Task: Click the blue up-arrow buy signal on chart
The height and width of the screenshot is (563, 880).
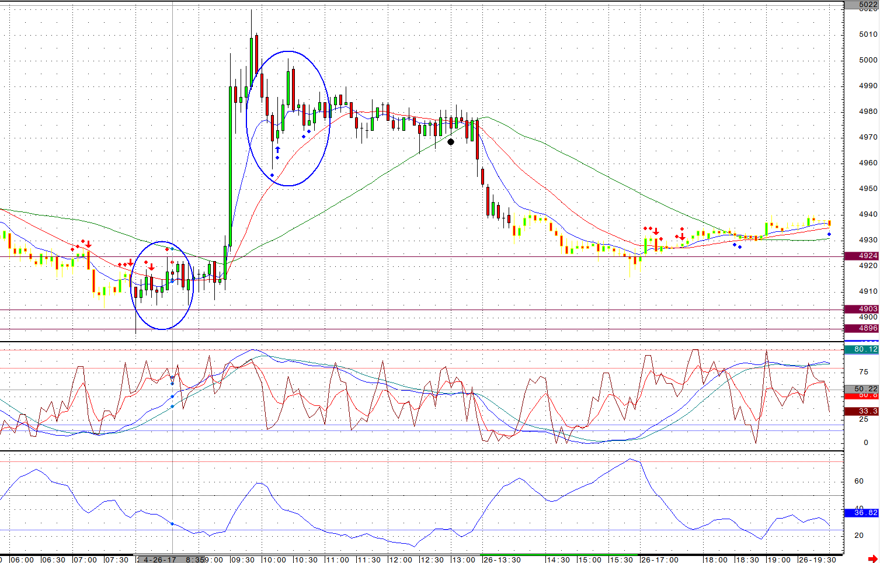Action: 277,150
